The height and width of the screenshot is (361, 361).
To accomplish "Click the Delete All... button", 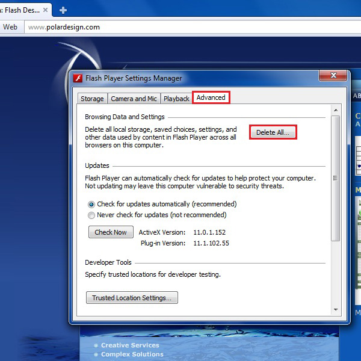I will pyautogui.click(x=273, y=132).
